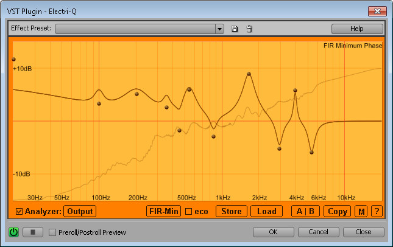
Task: Delete preset using the trash icon
Action: pos(249,29)
